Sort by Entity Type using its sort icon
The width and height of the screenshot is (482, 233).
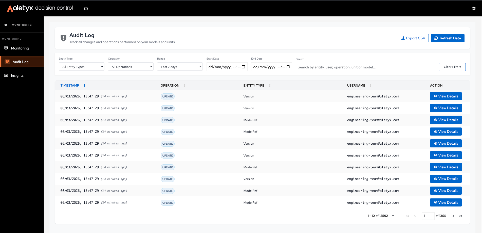tap(270, 85)
